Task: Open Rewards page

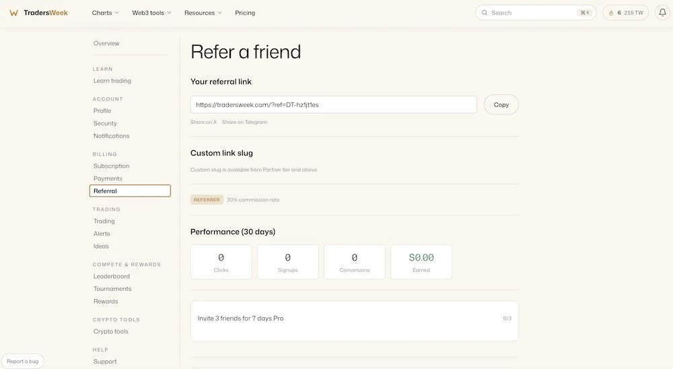Action: pos(106,301)
